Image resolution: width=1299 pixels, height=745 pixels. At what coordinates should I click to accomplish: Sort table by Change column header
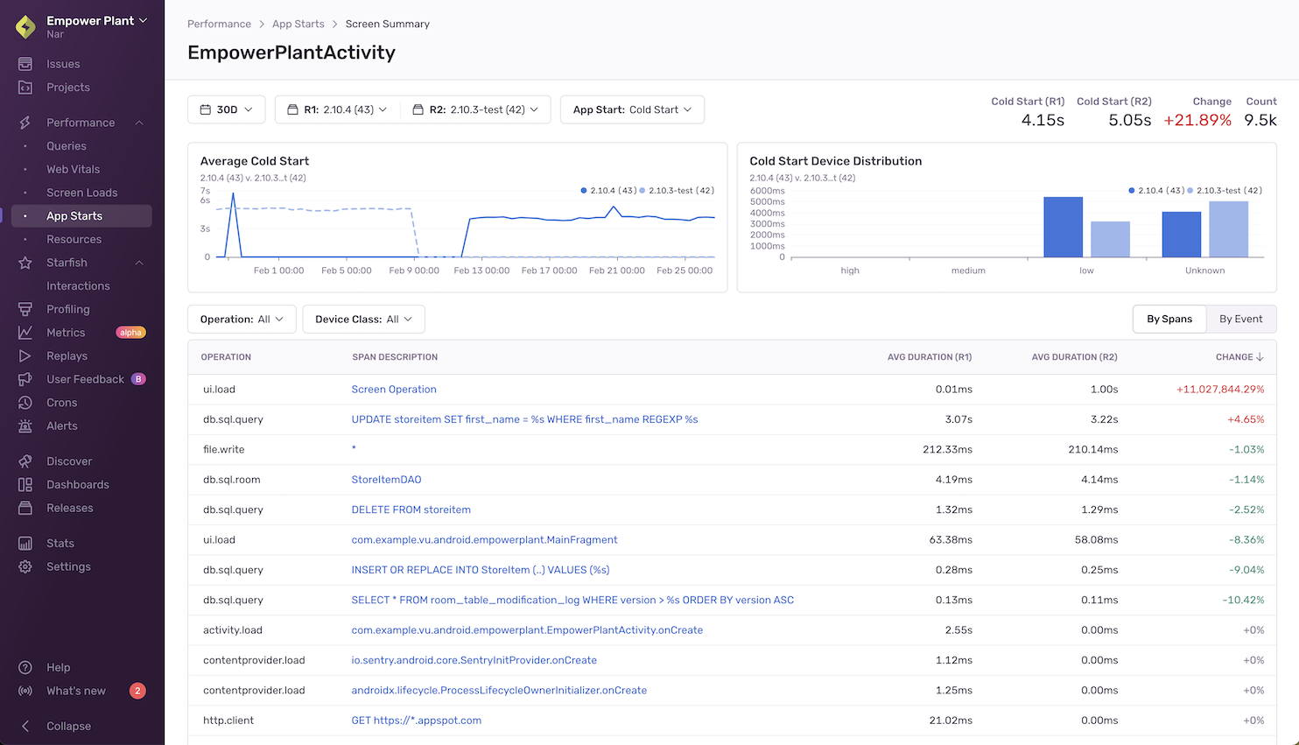(1239, 357)
